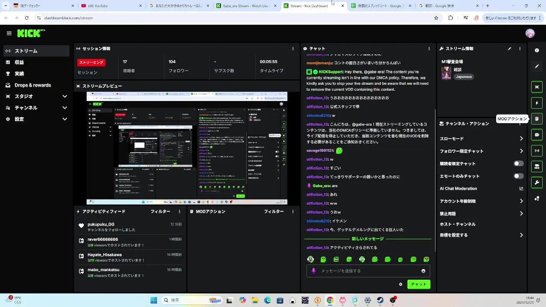546x307 pixels.
Task: Open Steam from taskbar
Action: point(380,300)
